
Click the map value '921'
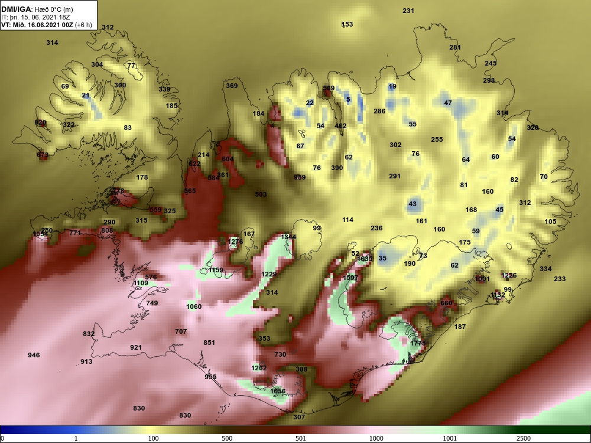pyautogui.click(x=136, y=347)
